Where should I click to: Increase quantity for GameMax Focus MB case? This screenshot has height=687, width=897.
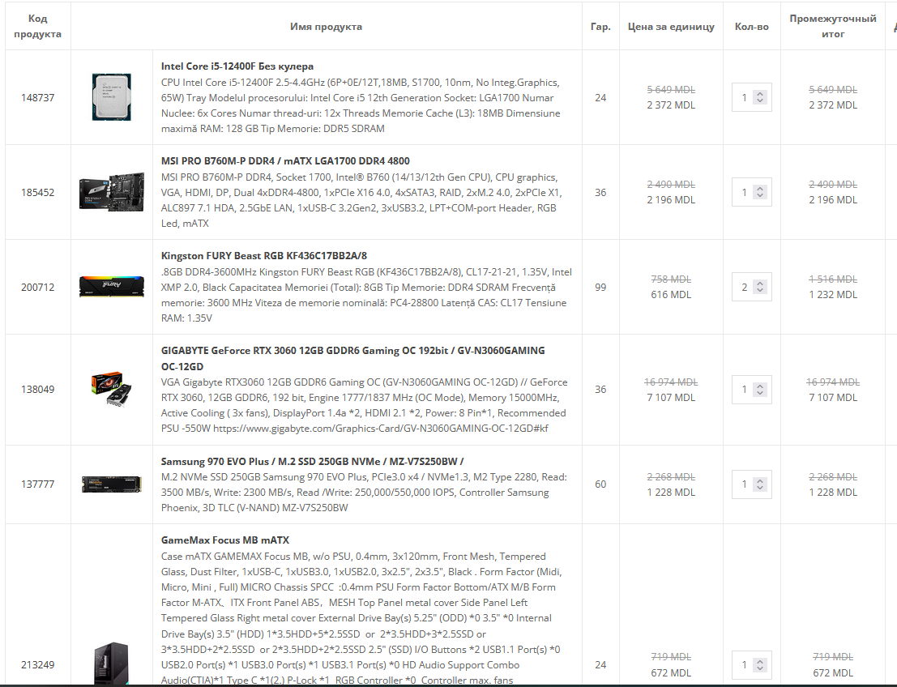[760, 661]
